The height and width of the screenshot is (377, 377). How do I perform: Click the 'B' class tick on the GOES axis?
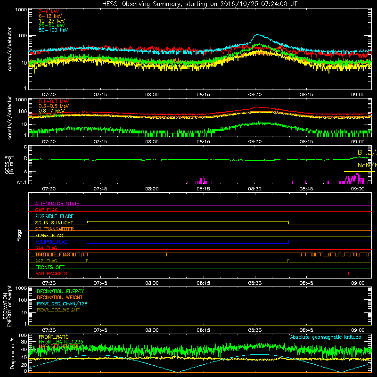(25, 159)
